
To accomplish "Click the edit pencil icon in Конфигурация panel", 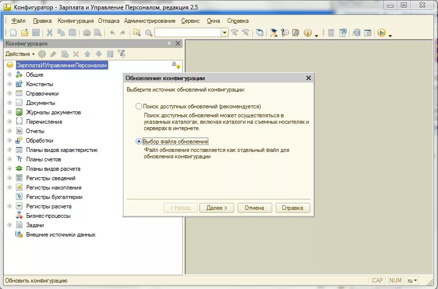I will pyautogui.click(x=53, y=54).
